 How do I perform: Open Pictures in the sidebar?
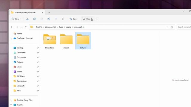coord(19,62)
